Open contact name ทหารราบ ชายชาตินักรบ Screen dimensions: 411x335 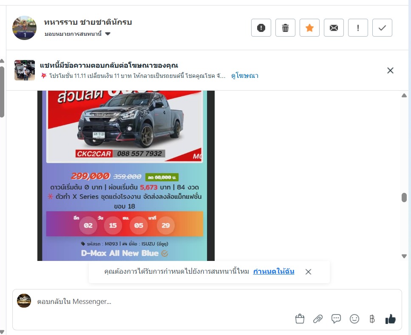[88, 22]
